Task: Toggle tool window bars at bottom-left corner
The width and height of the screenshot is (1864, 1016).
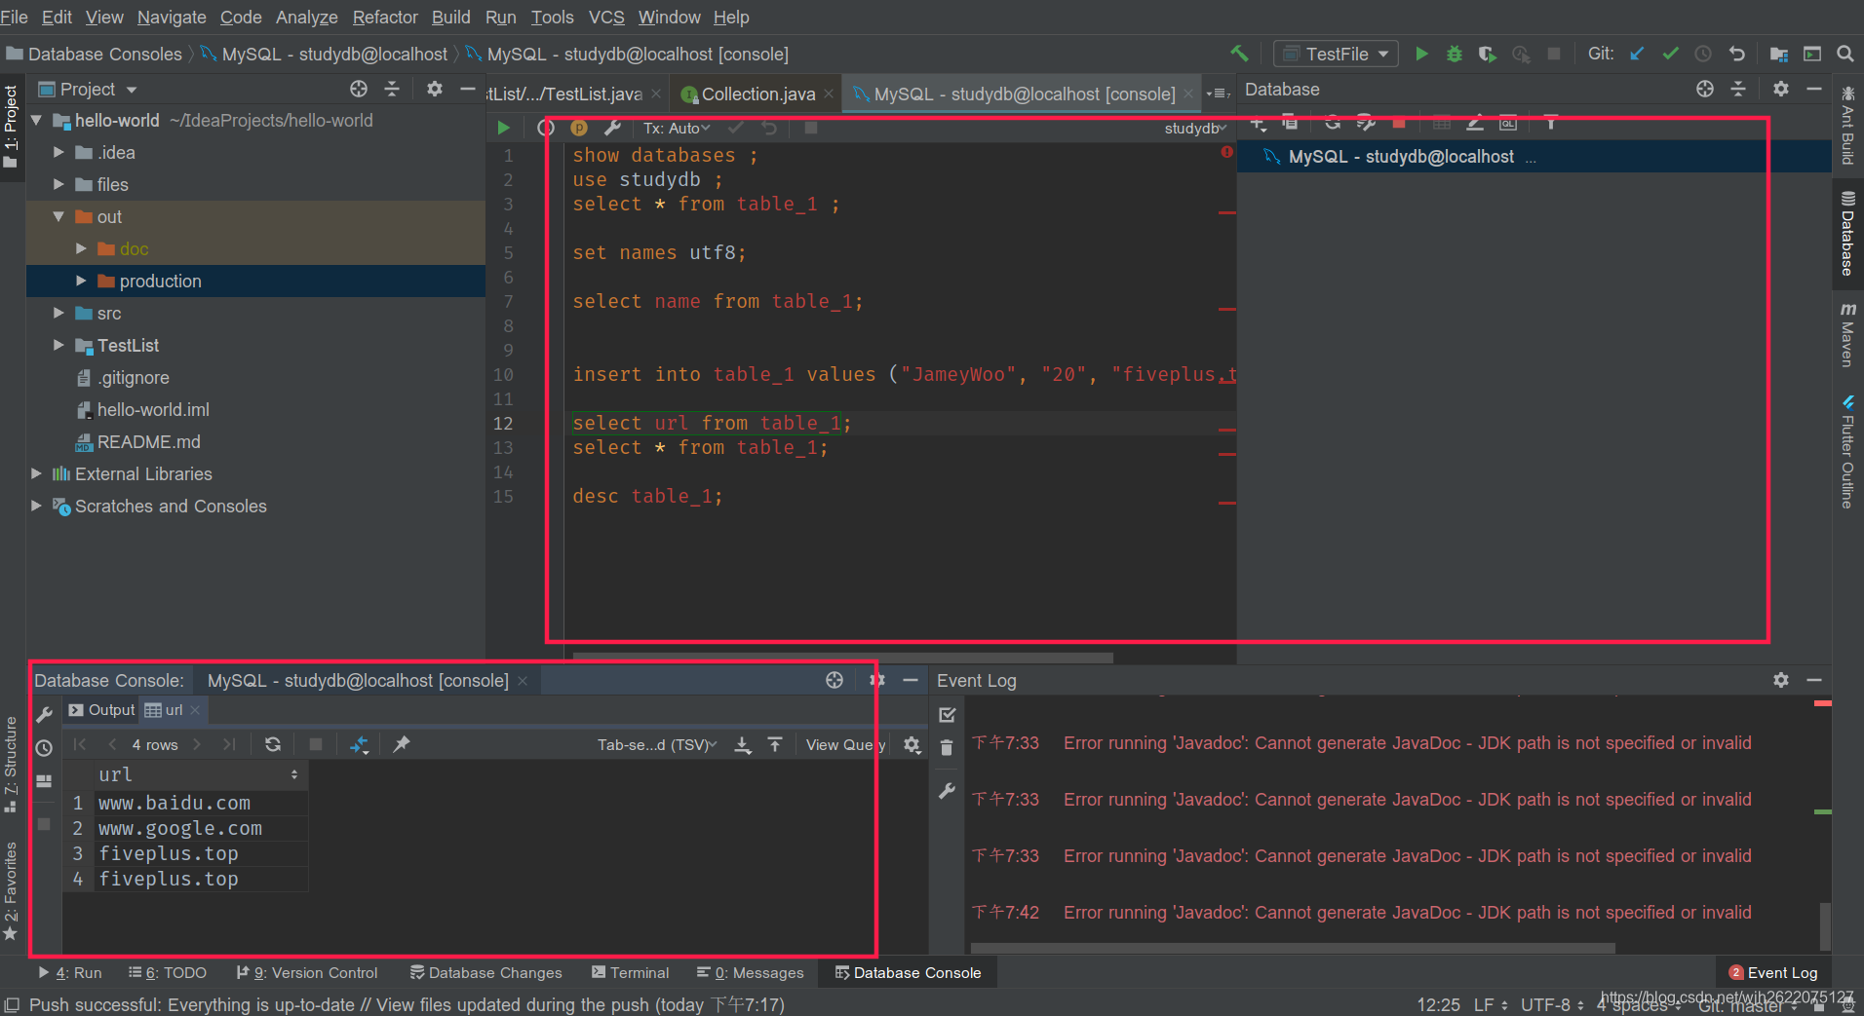Action: [x=12, y=1004]
